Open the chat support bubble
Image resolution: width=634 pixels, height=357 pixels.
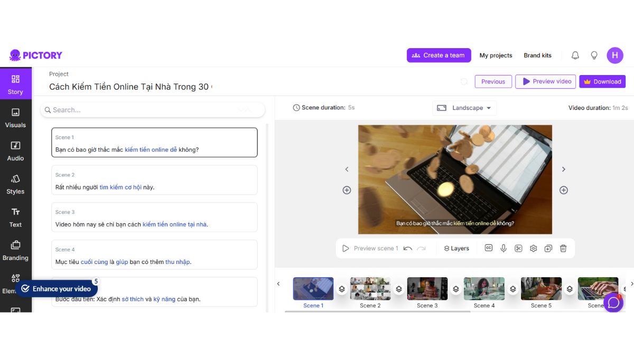[613, 303]
